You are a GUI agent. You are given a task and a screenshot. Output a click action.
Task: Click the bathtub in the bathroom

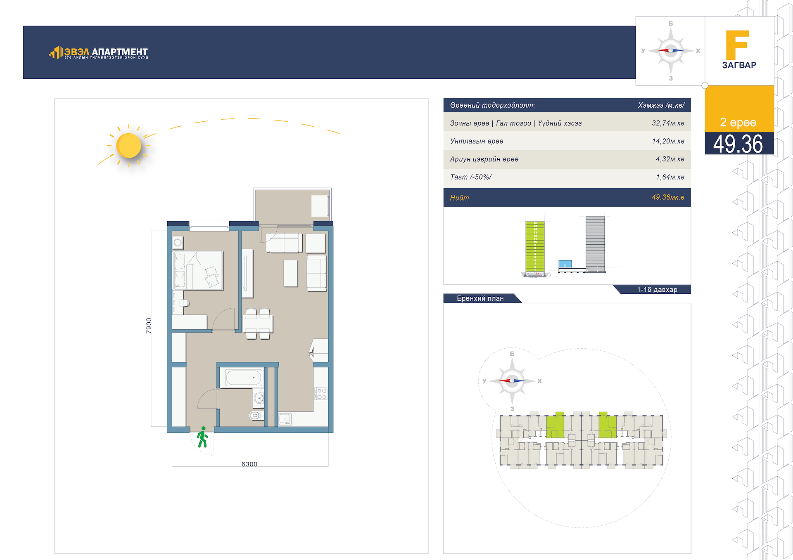coord(243,378)
